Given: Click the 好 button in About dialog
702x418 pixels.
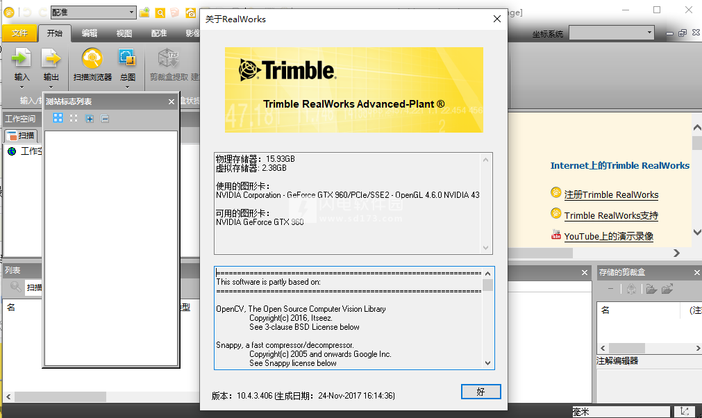Looking at the screenshot, I should click(480, 392).
